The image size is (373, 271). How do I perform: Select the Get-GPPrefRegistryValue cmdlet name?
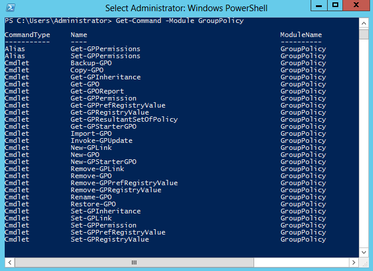118,105
